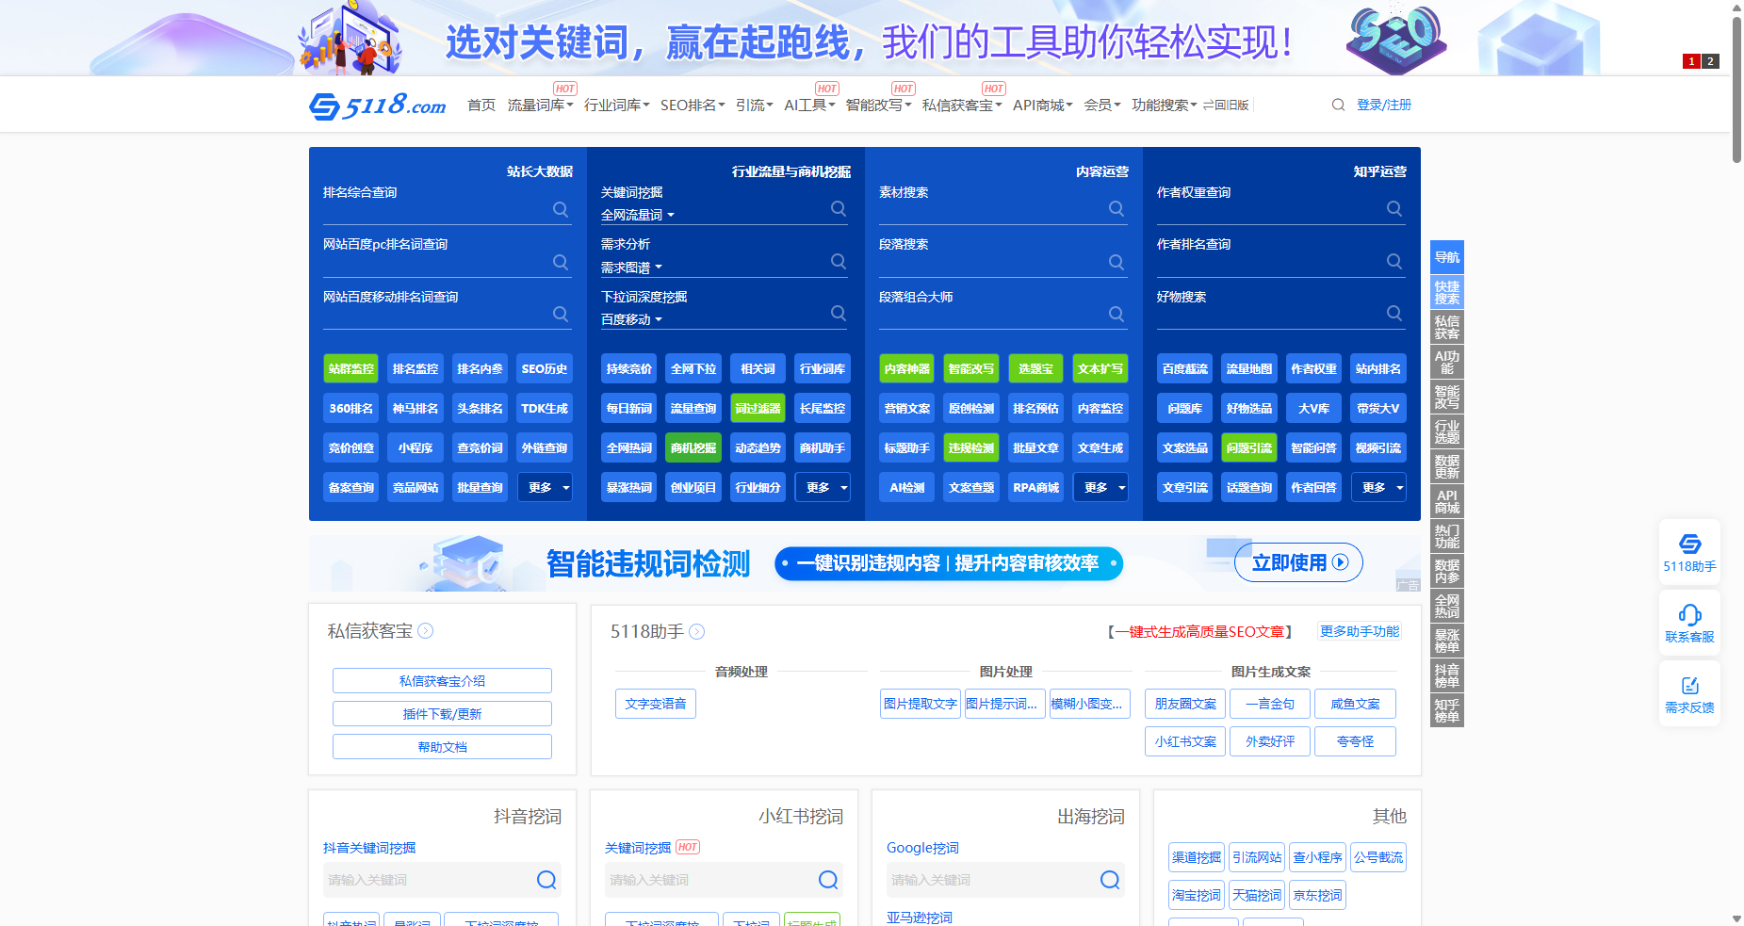This screenshot has width=1744, height=926.
Task: Switch to banner slide 1
Action: coord(1691,61)
